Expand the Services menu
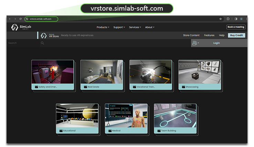 pos(135,27)
